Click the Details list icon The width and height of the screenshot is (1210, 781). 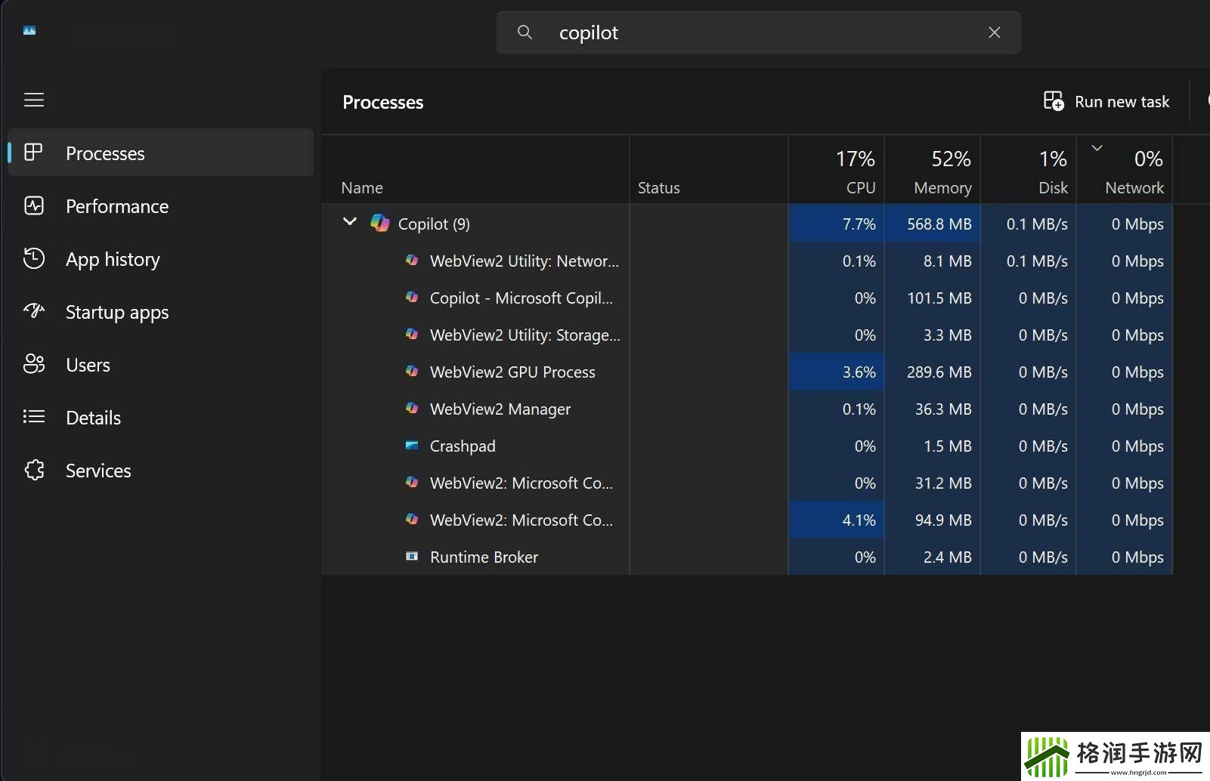34,417
